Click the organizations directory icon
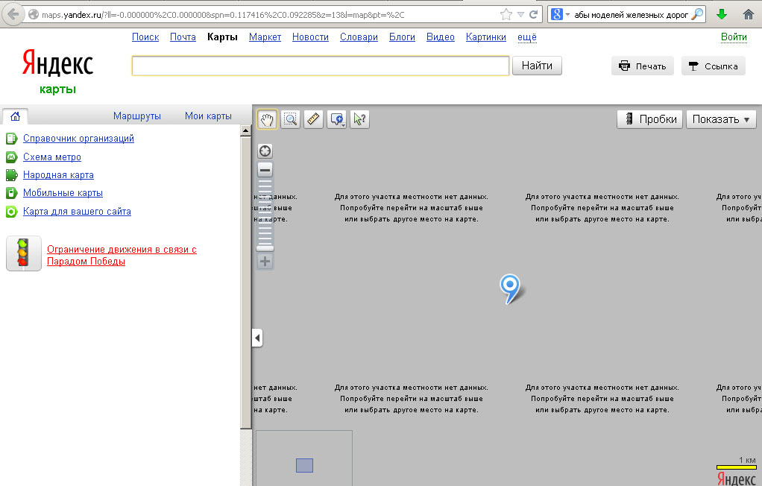Image resolution: width=762 pixels, height=486 pixels. click(x=11, y=139)
